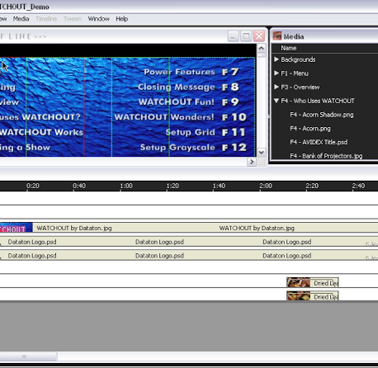378x368 pixels.
Task: Select F4 - Acorn Shadow.png in Media
Action: coord(322,115)
